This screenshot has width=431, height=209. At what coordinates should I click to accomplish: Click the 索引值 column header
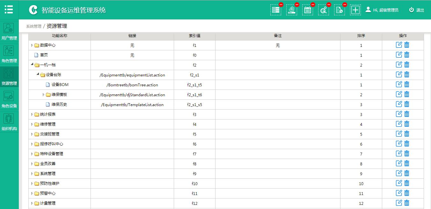(194, 36)
